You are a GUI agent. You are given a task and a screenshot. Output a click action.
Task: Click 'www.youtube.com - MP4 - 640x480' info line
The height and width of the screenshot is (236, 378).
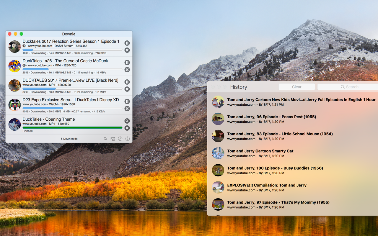click(x=46, y=124)
